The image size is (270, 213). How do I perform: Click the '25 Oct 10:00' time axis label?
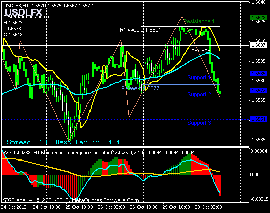[x=79, y=207]
